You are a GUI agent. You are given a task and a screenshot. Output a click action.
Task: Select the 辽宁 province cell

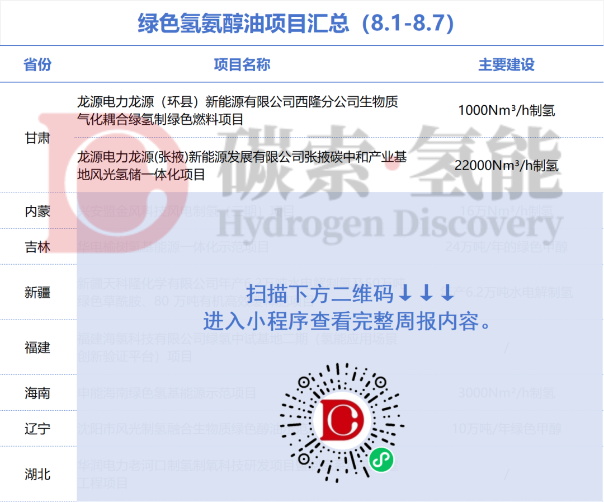[37, 429]
